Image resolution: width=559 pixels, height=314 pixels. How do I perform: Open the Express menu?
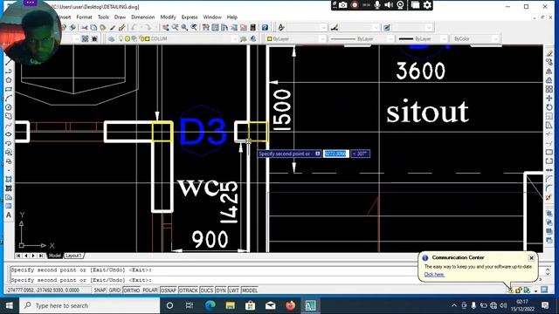[x=190, y=17]
